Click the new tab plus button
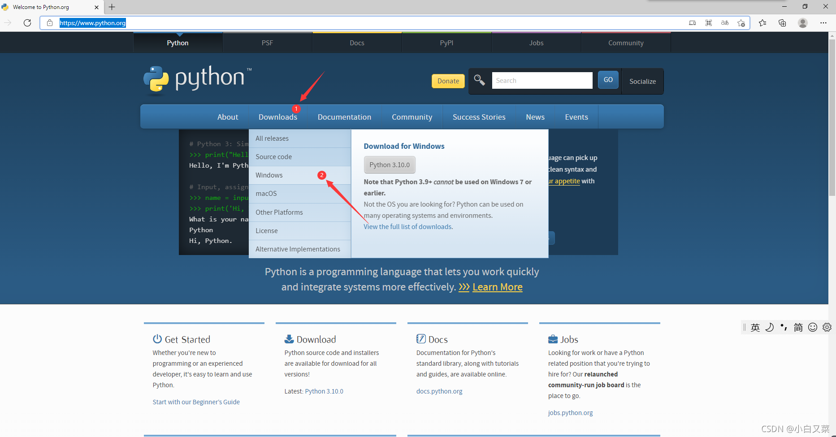The width and height of the screenshot is (836, 437). tap(112, 7)
